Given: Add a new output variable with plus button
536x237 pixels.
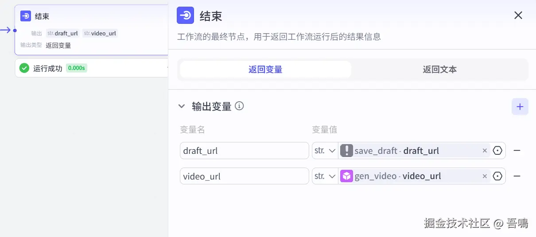Looking at the screenshot, I should pyautogui.click(x=520, y=107).
